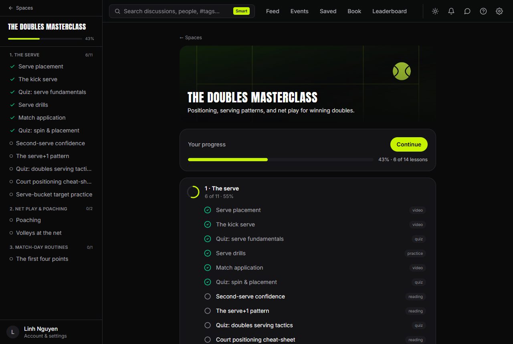Click the Spaces breadcrumb above banner
Screen dimensions: 513x344
tap(191, 38)
